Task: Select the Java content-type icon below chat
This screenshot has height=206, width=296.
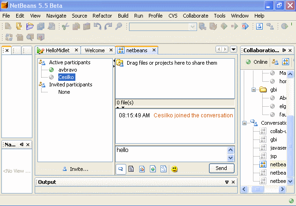Action: [x=142, y=169]
